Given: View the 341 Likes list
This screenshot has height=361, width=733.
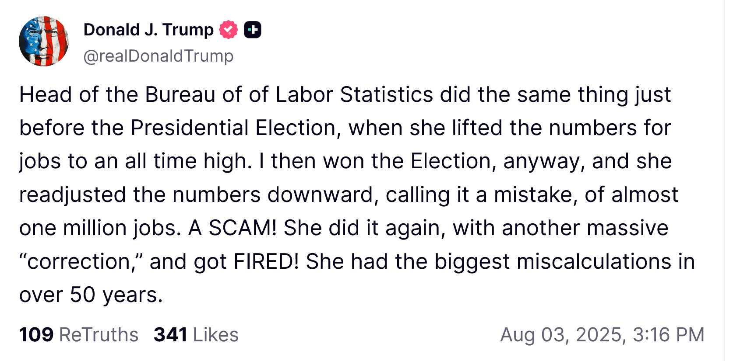Looking at the screenshot, I should coord(196,335).
